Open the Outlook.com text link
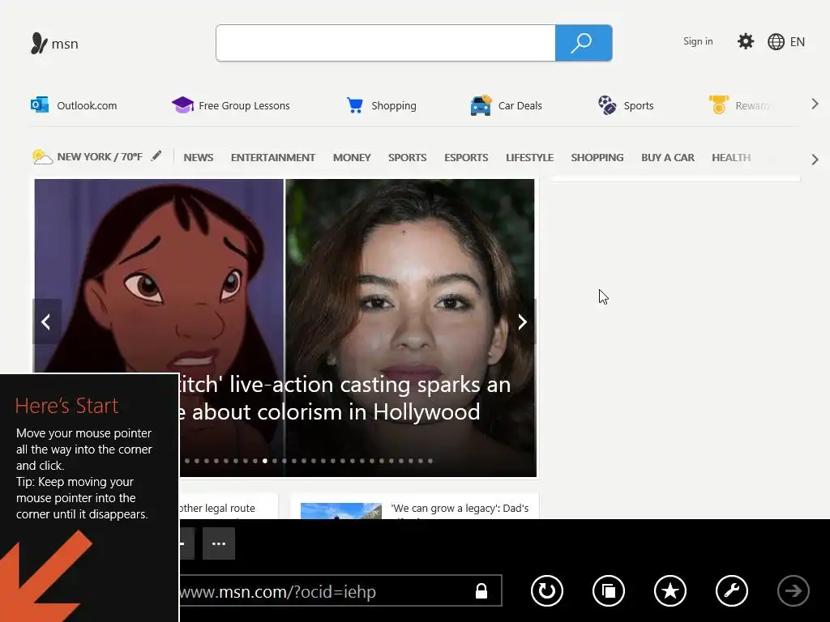 [x=87, y=106]
